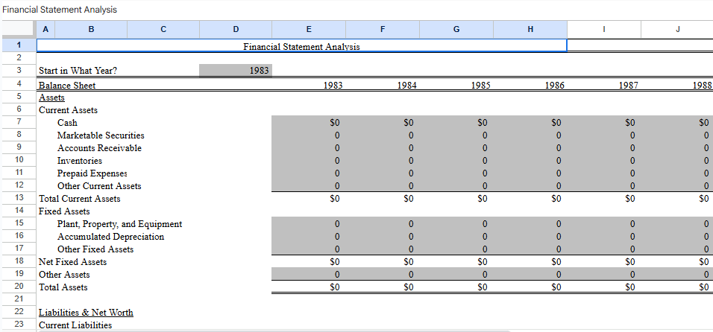713x332 pixels.
Task: Click the Accumulated Depreciation label cell
Action: (110, 237)
